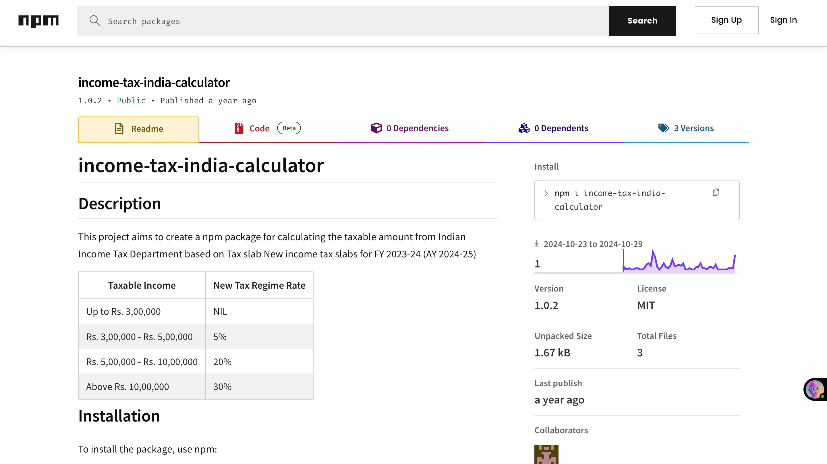Click the Dependents cubes icon
The height and width of the screenshot is (464, 827).
click(x=524, y=128)
